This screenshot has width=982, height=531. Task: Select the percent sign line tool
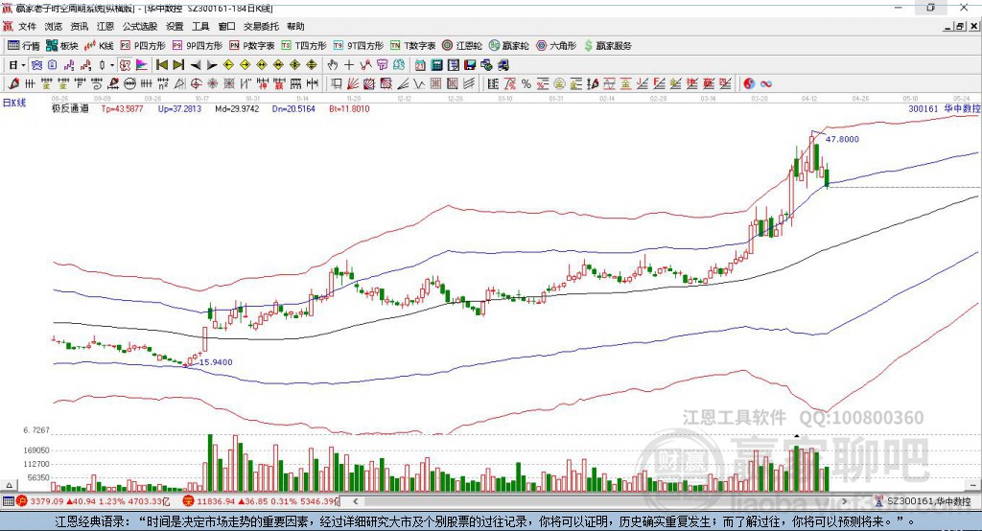coord(526,83)
